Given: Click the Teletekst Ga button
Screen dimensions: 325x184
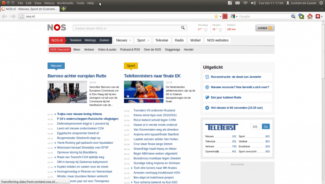Looking at the screenshot, I should click(x=266, y=126).
